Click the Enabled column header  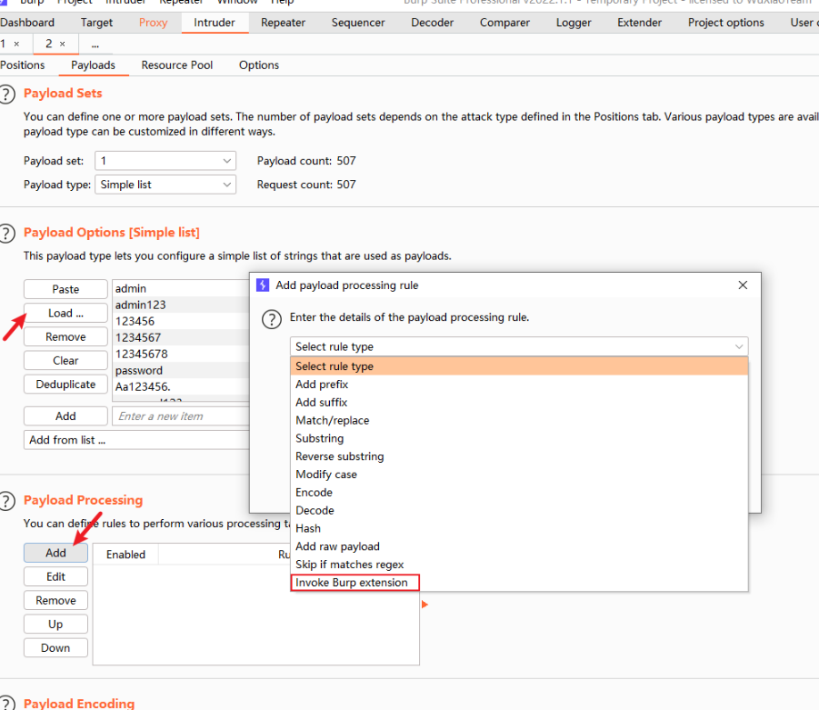click(x=125, y=555)
